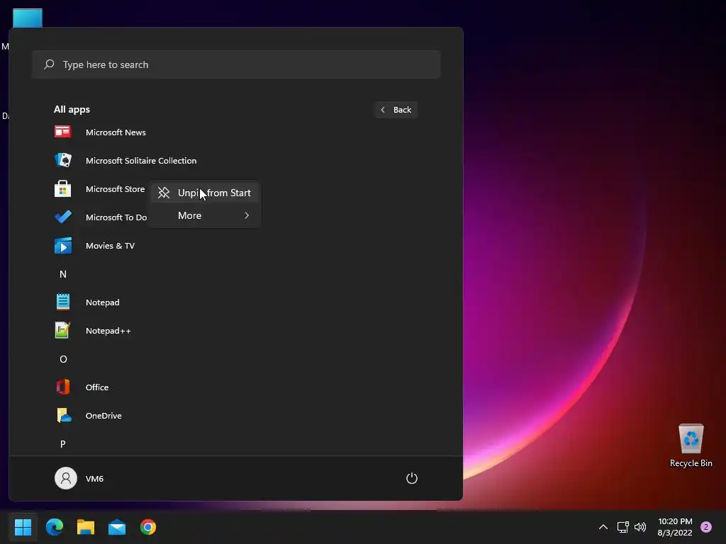The image size is (726, 544).
Task: Open the Power options button
Action: [x=412, y=478]
